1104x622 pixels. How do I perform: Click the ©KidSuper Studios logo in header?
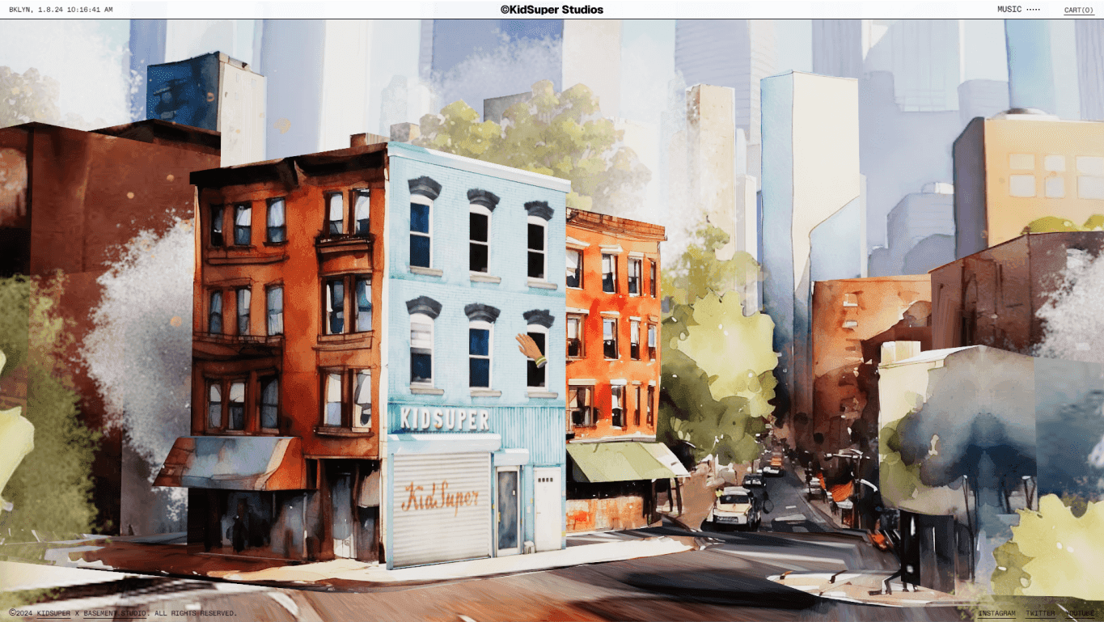tap(552, 10)
